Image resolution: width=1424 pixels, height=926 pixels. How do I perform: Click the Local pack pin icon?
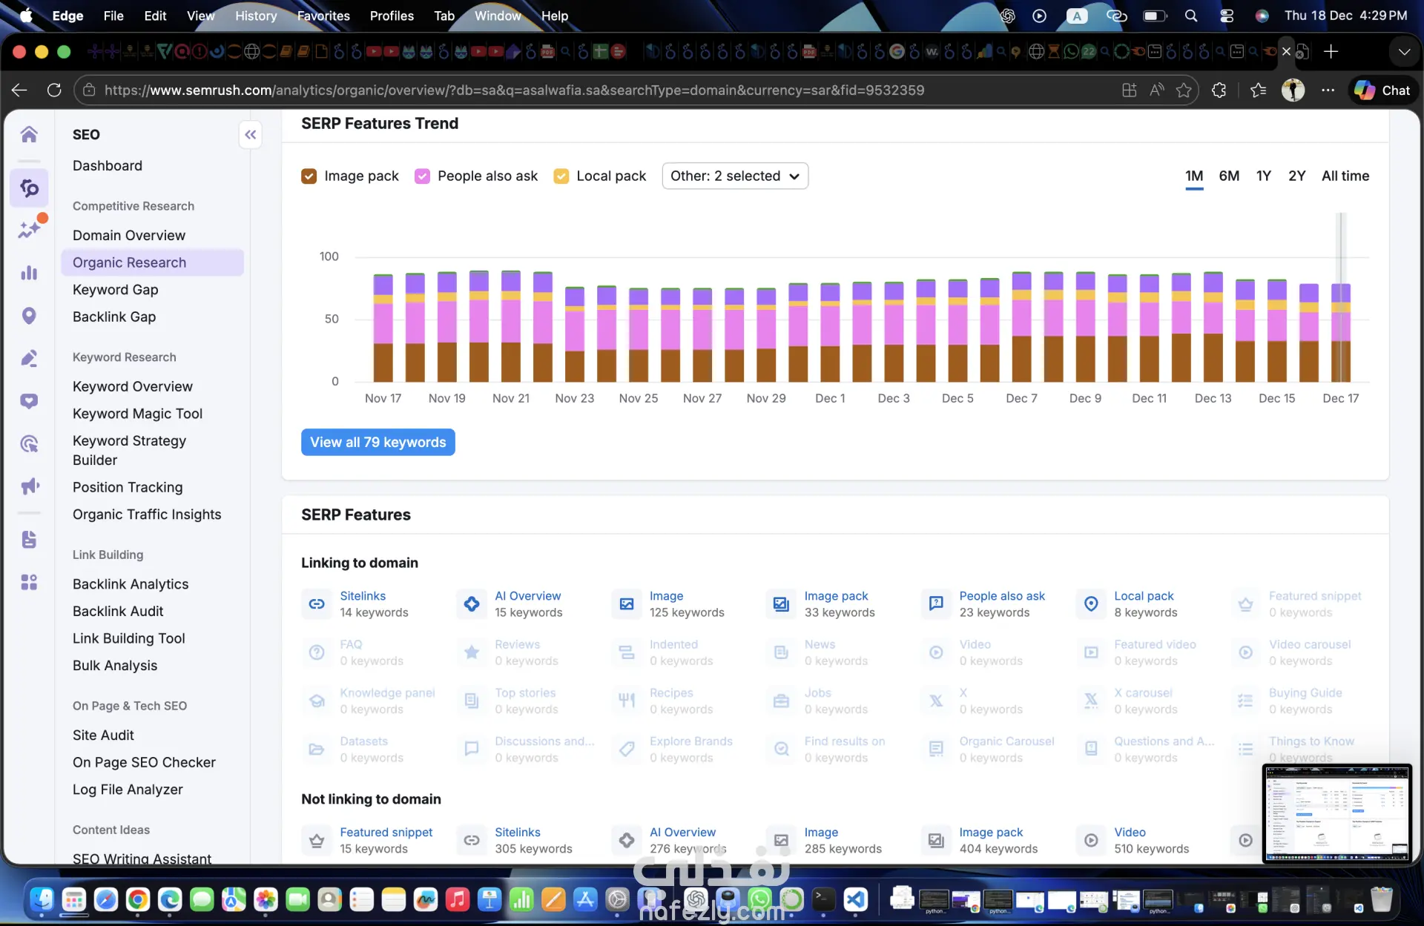point(1091,604)
